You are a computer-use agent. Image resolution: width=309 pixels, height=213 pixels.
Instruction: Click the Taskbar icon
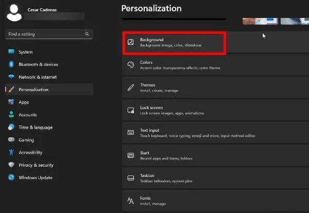coord(131,178)
